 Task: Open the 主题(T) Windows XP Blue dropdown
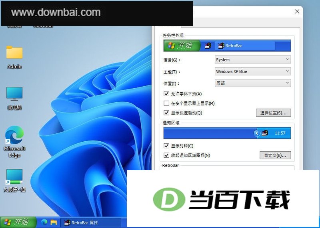(253, 71)
